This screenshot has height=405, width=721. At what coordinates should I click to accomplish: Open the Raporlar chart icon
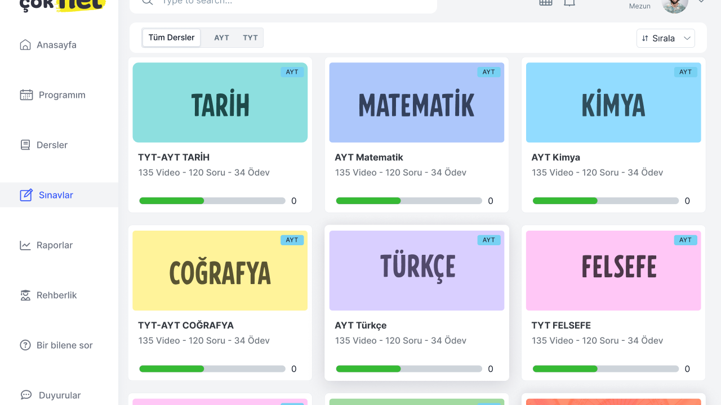25,245
